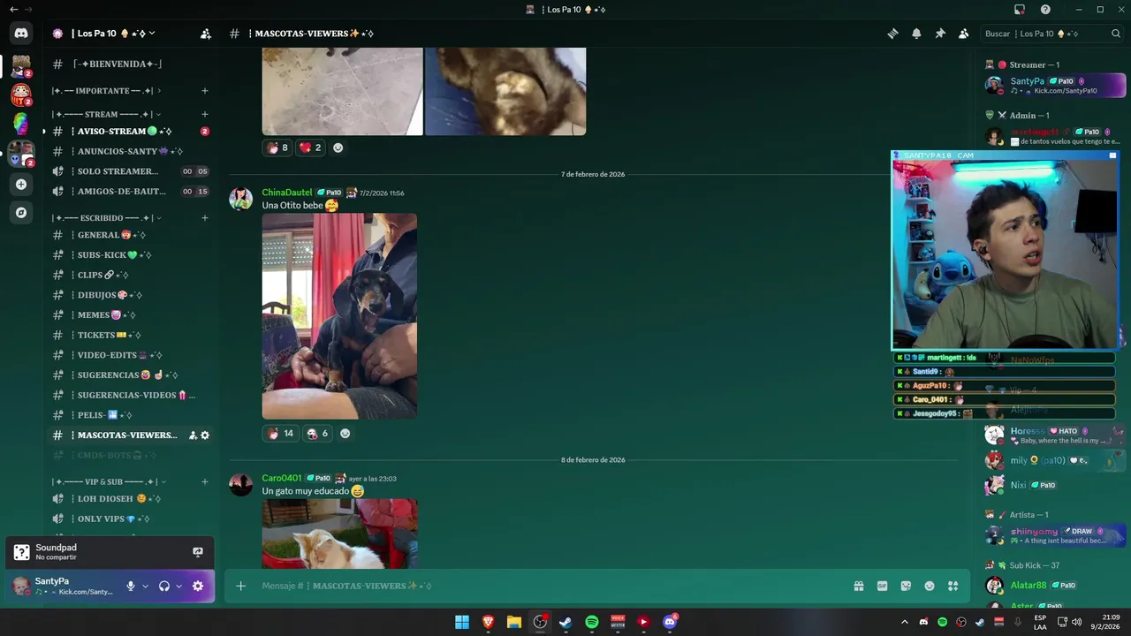Open Alatar88 in member list
This screenshot has width=1131, height=636.
pyautogui.click(x=1055, y=586)
